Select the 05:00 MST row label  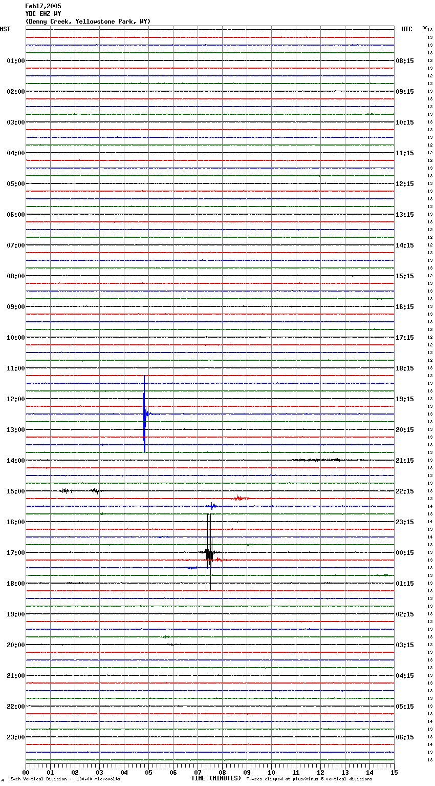coord(15,184)
